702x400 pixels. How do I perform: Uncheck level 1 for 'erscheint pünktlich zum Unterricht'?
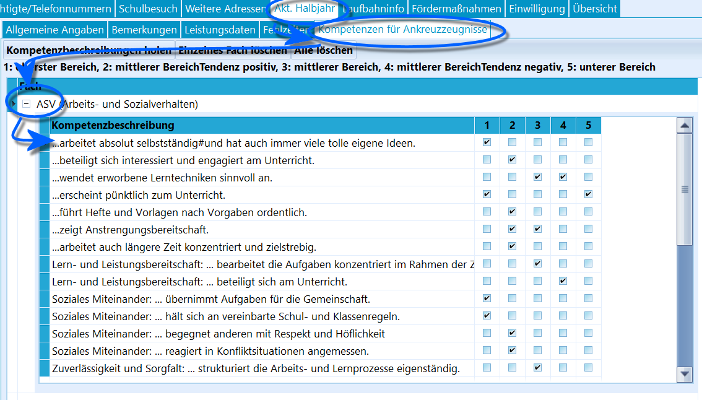pos(487,194)
